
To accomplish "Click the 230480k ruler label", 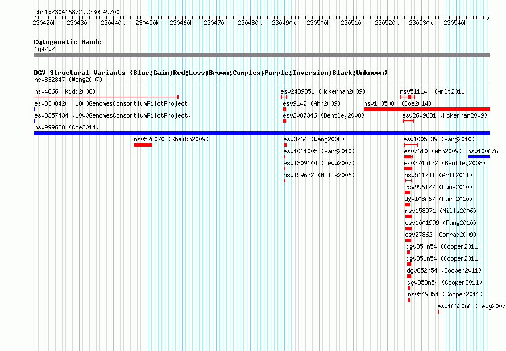I will click(x=250, y=23).
